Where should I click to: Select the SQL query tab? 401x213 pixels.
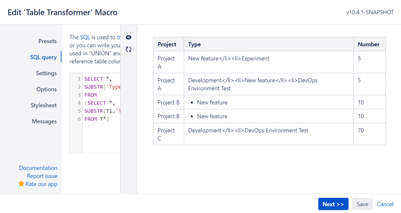click(x=43, y=57)
